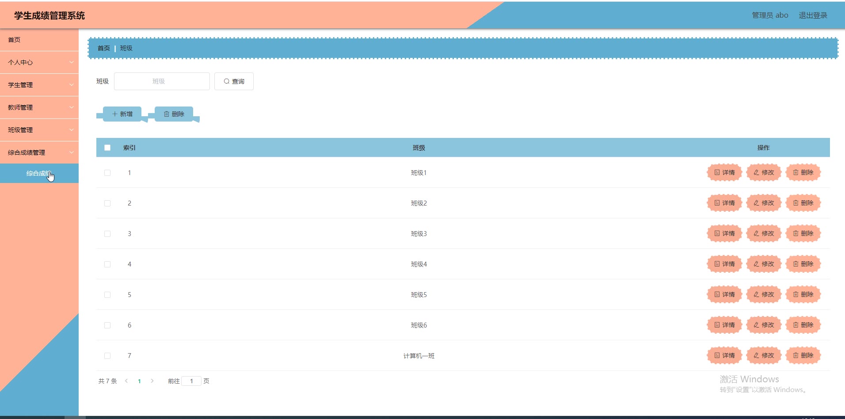Click 退出登录 to log out

tap(813, 15)
